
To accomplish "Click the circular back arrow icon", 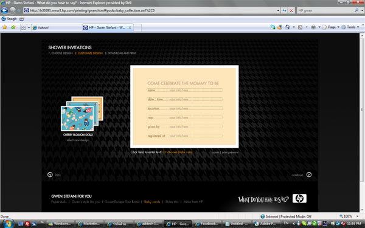I will tap(50, 174).
